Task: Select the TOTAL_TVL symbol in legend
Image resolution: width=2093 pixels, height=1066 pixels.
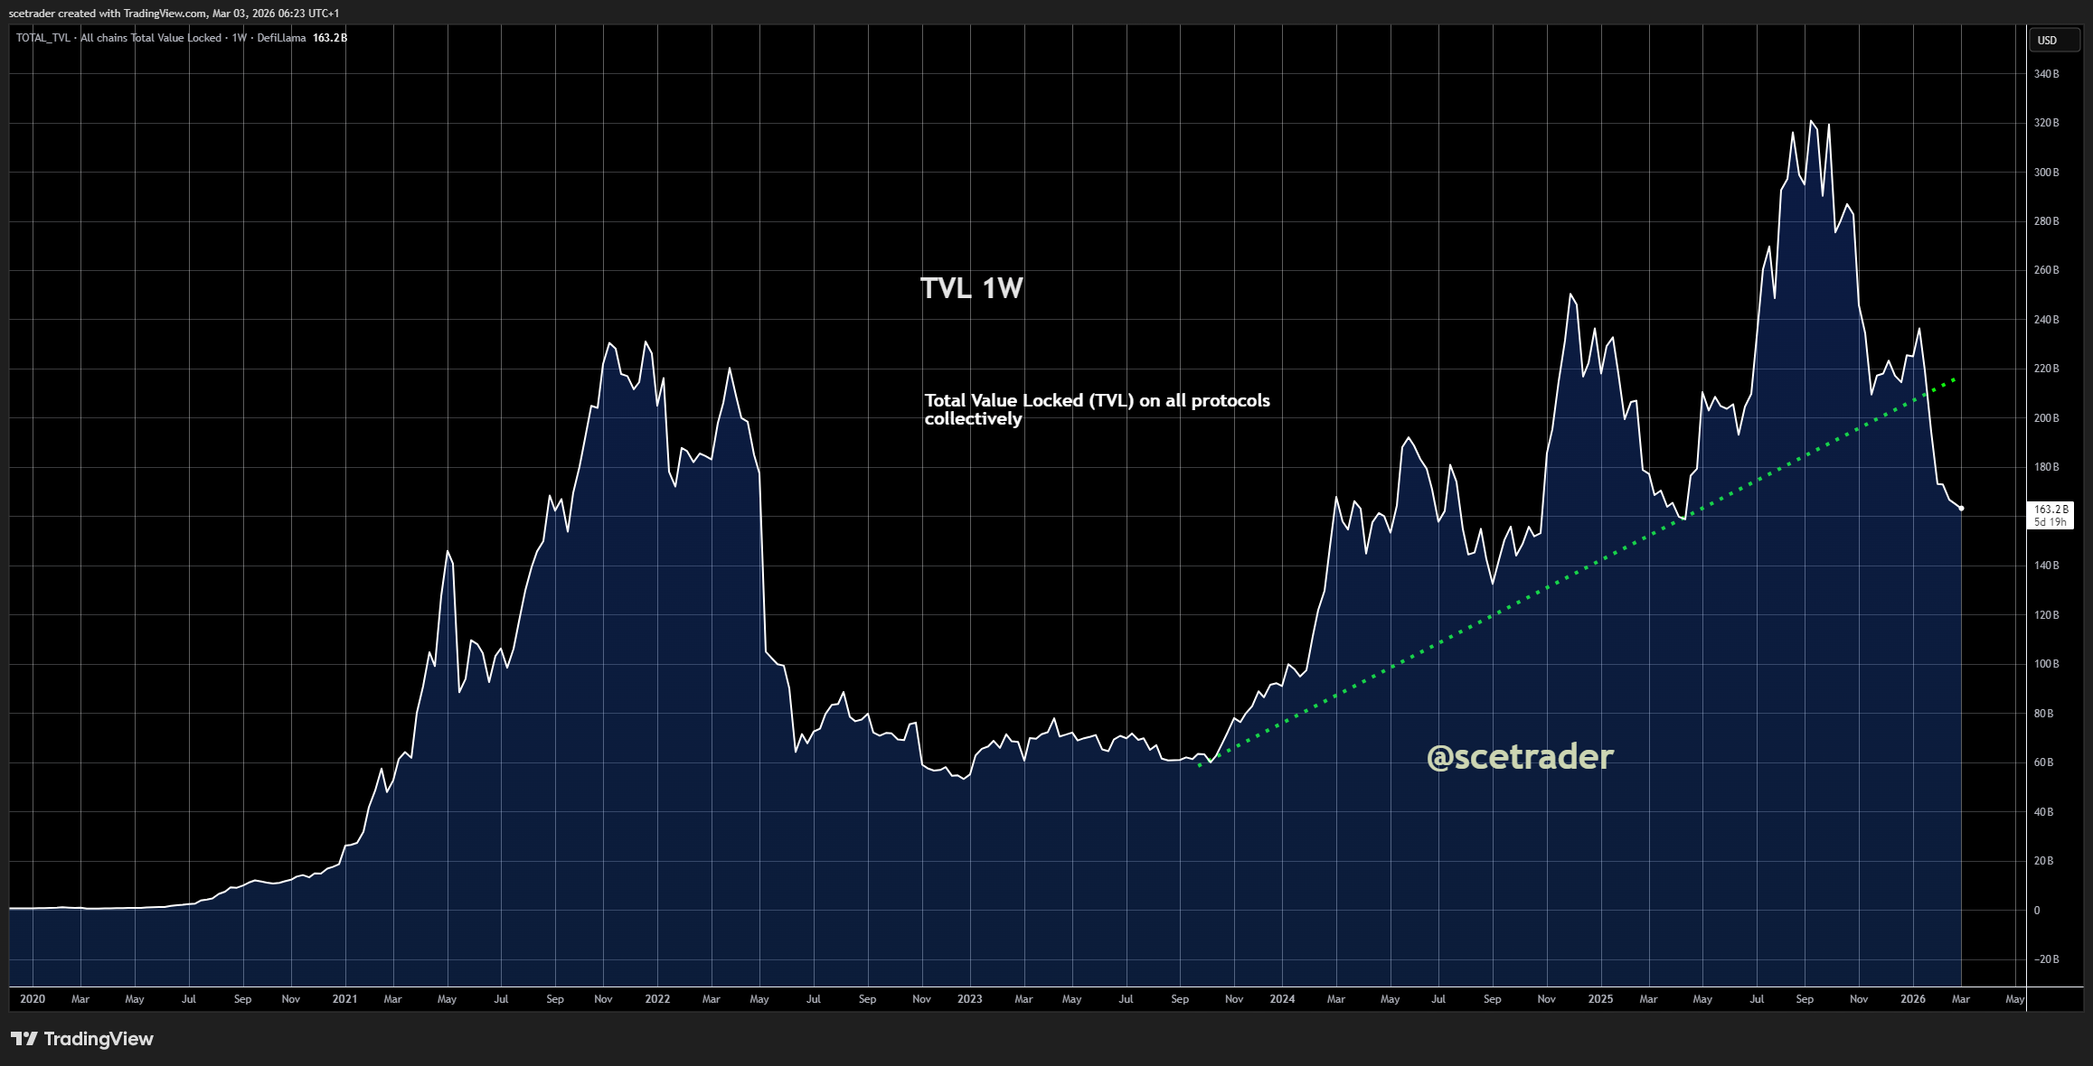Action: point(42,38)
